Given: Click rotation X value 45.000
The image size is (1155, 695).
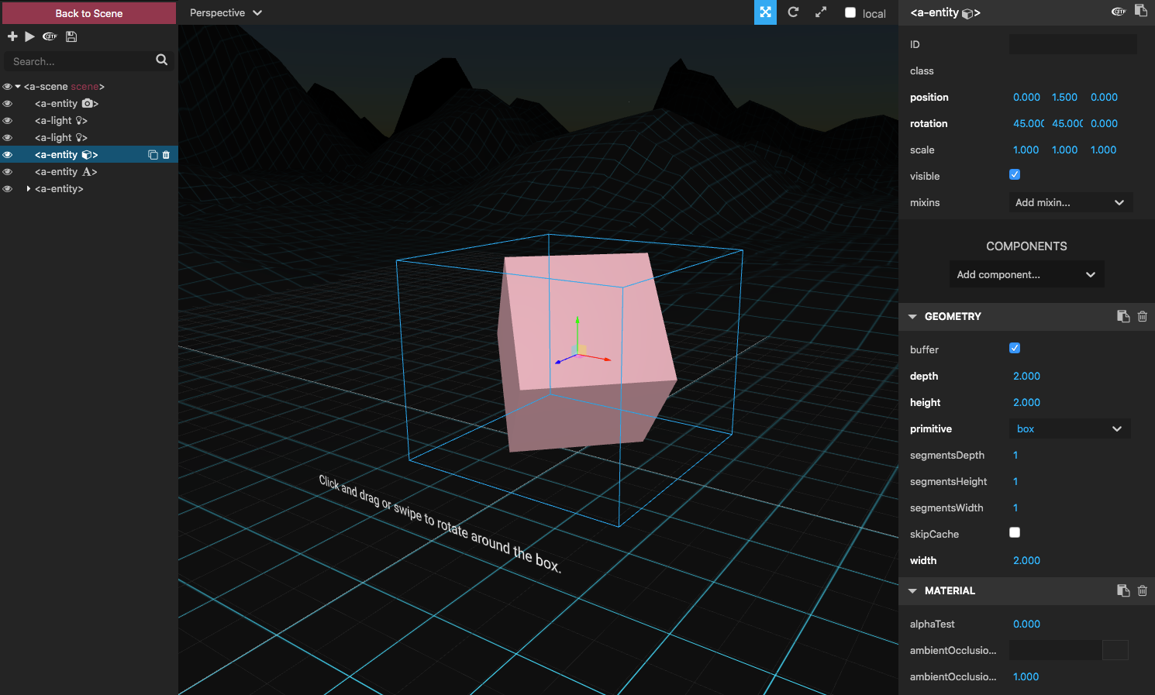Looking at the screenshot, I should point(1028,123).
